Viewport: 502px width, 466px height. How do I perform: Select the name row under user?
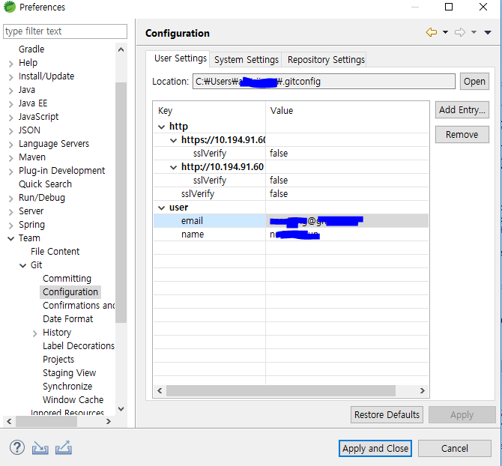(291, 234)
